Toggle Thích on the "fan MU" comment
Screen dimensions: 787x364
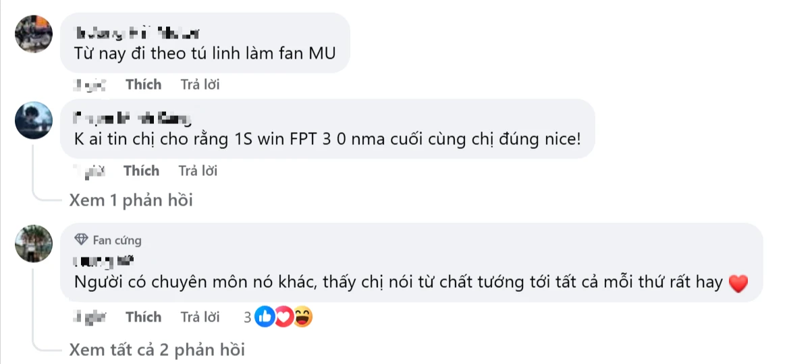tap(144, 85)
